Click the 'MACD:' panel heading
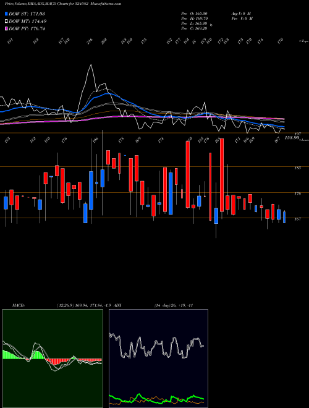The image size is (309, 408). [x=18, y=305]
